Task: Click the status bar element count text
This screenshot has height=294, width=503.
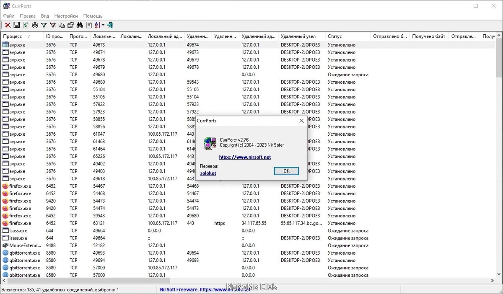Action: (x=60, y=289)
